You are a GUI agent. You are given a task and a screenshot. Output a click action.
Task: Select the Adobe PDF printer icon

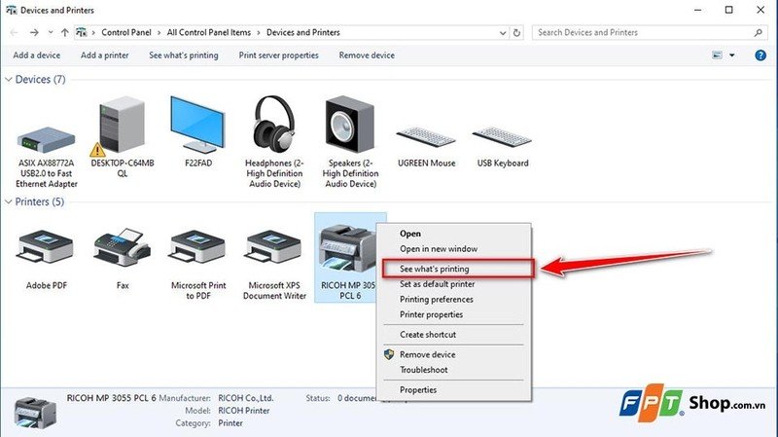coord(46,247)
